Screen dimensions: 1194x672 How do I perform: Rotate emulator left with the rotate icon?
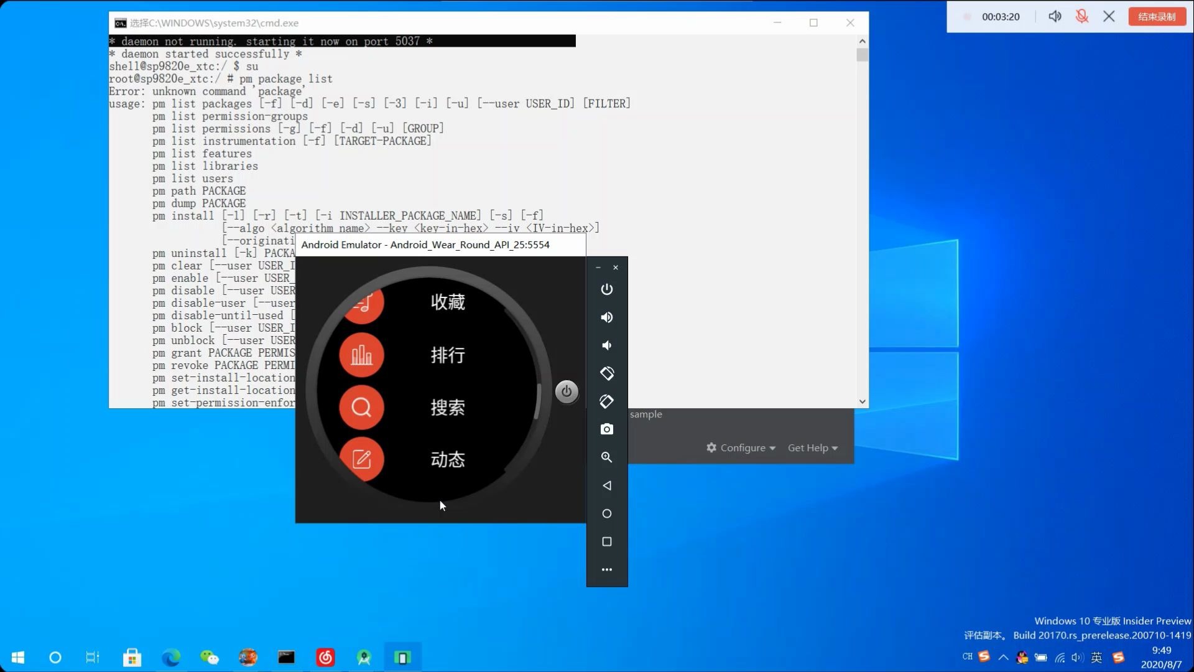pyautogui.click(x=606, y=373)
